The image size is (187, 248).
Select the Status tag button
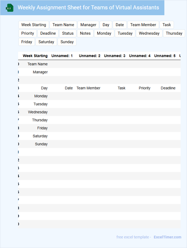tap(68, 33)
